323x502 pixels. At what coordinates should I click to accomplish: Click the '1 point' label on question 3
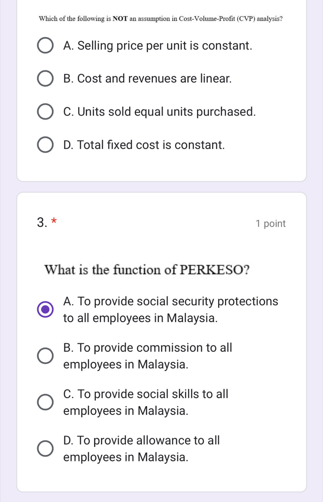coord(270,224)
